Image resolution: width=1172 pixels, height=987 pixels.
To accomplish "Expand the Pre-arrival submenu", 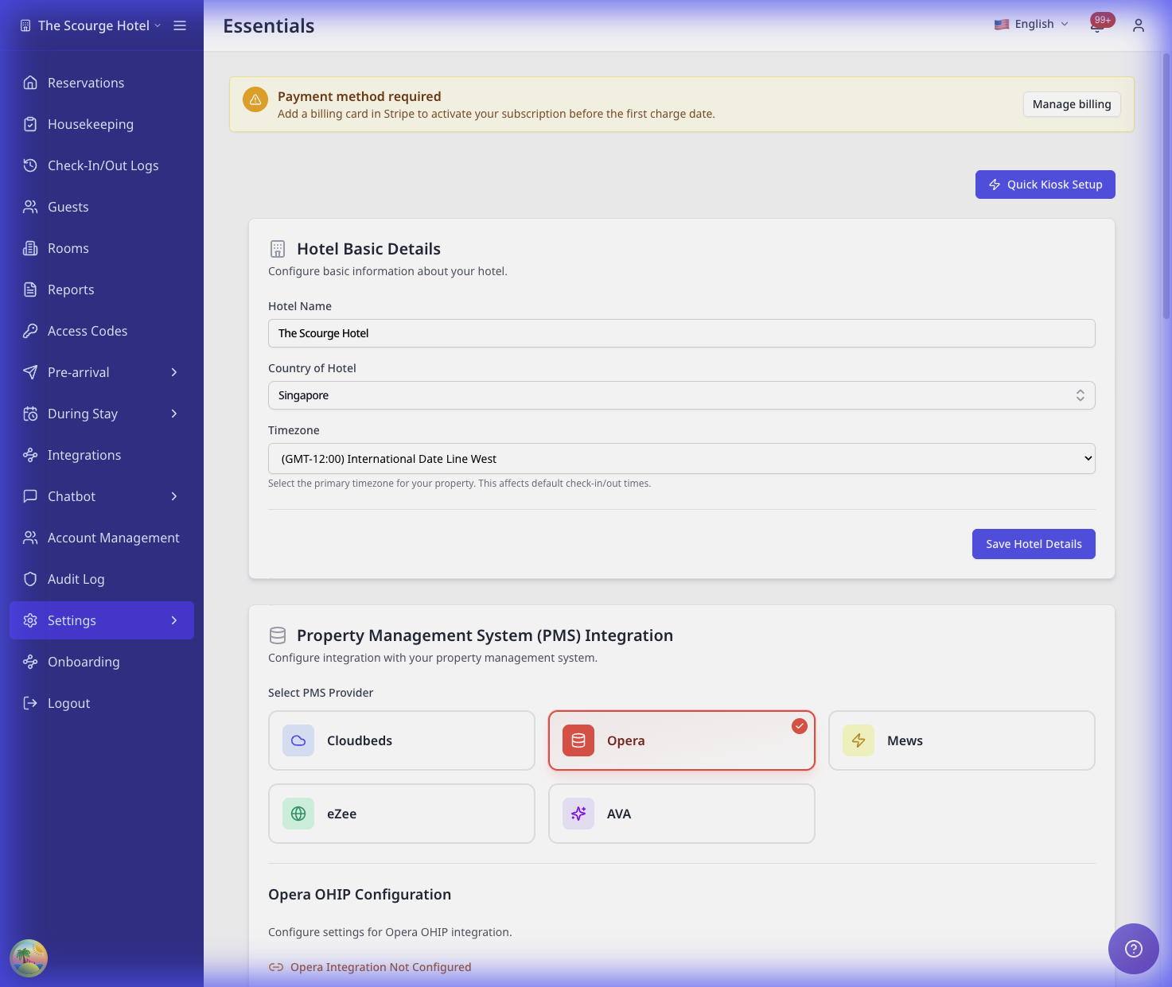I will tap(173, 372).
